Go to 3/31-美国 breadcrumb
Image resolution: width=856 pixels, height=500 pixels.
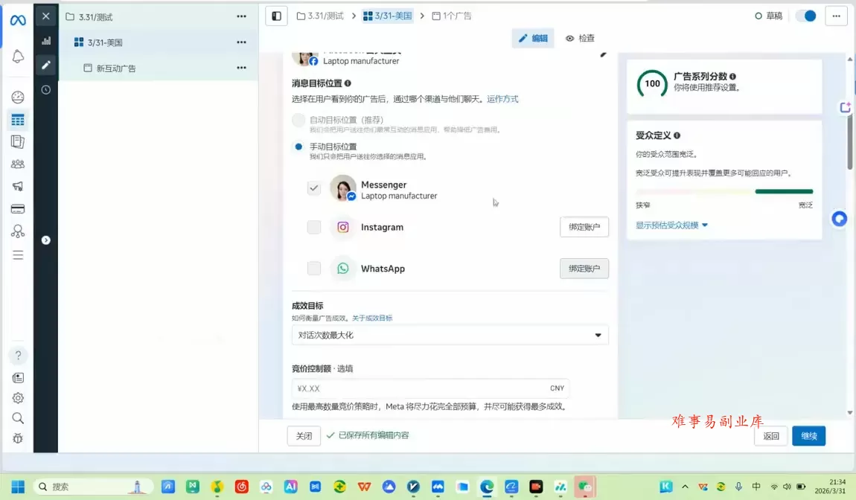(388, 16)
